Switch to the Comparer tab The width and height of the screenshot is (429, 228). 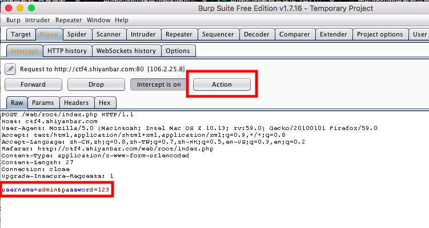(295, 34)
